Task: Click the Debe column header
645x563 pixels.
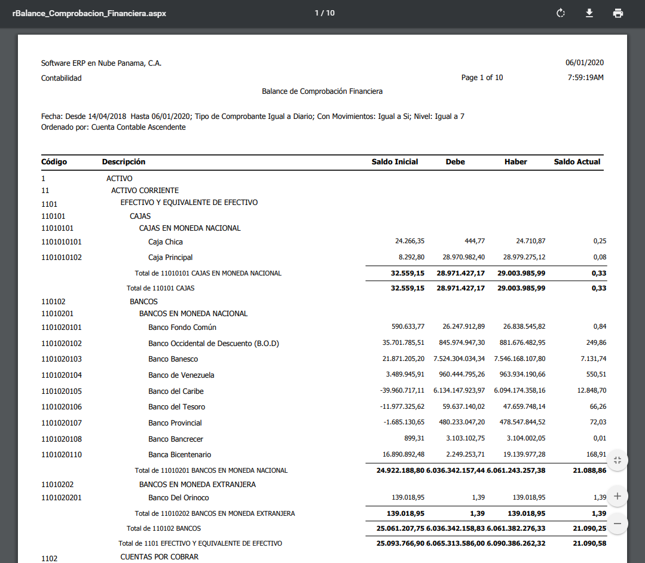Action: (x=455, y=162)
